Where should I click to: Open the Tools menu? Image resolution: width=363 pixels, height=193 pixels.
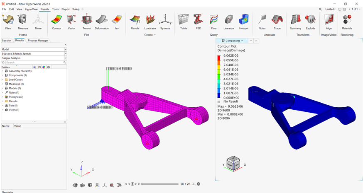point(55,9)
